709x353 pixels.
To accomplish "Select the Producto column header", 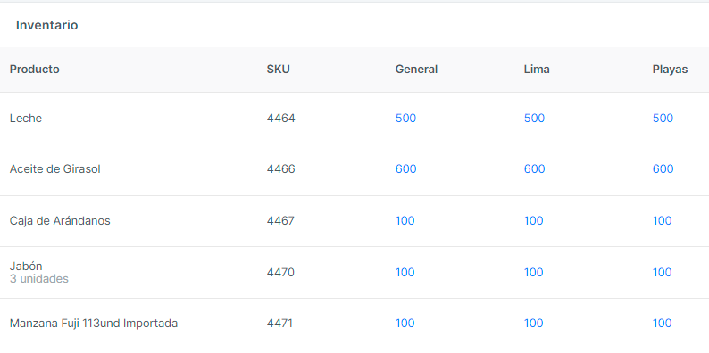I will (x=34, y=70).
